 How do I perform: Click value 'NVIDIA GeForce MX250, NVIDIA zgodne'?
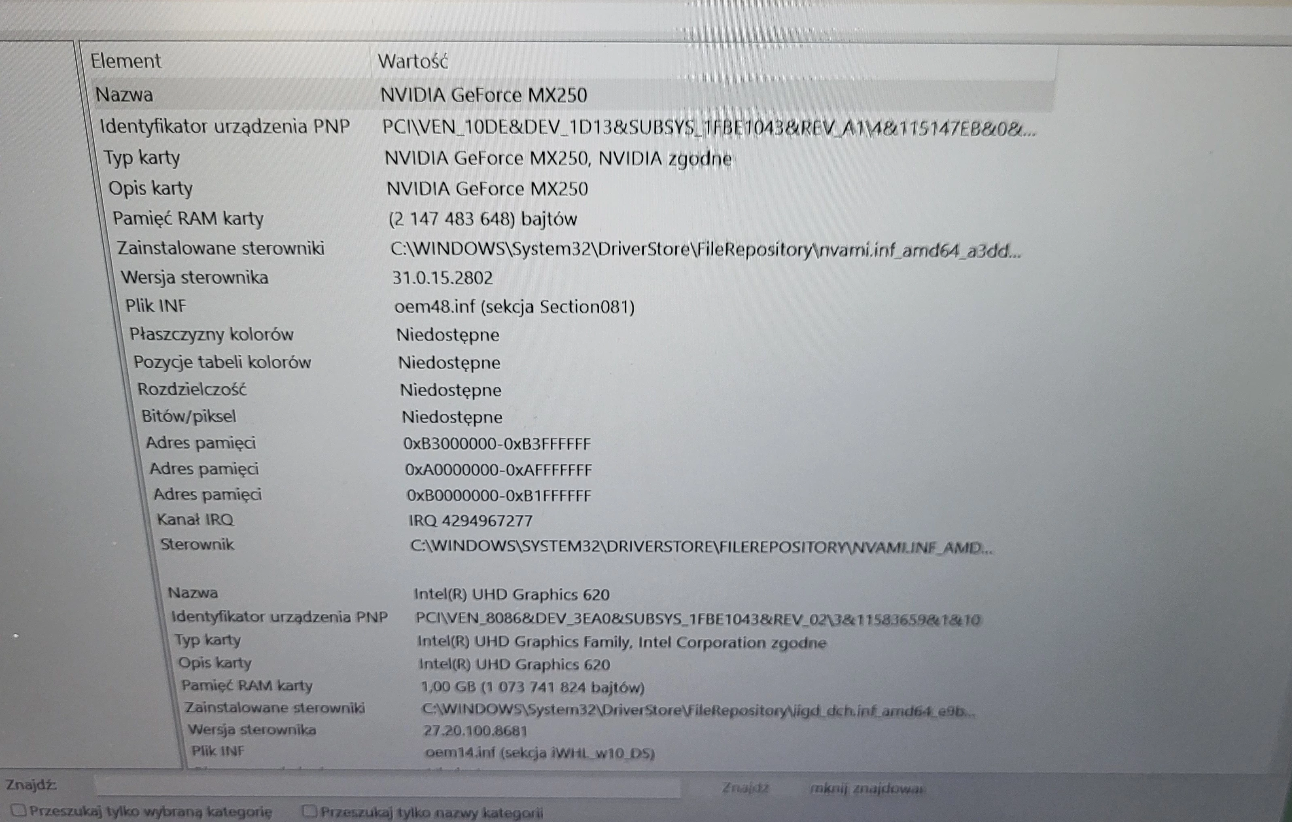coord(558,159)
